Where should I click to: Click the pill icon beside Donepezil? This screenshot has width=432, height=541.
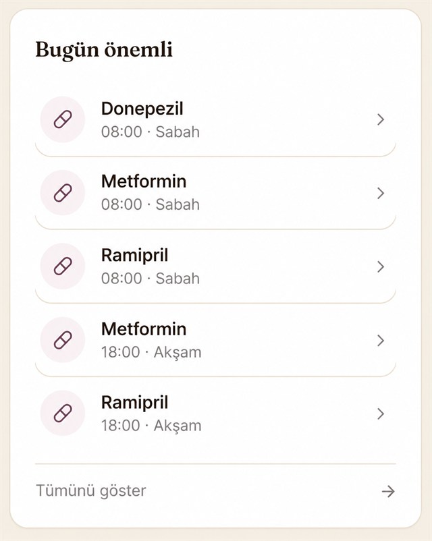point(63,119)
